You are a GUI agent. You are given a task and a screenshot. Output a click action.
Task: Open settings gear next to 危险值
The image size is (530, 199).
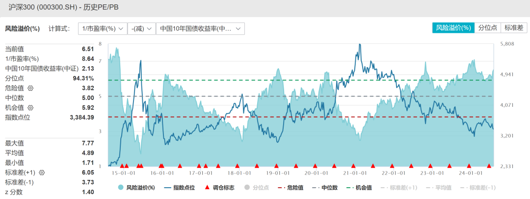pos(31,88)
